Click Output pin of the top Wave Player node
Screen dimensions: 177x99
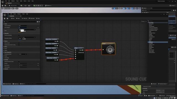tap(58, 41)
